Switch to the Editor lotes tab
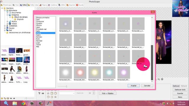Image resolution: width=189 pixels, height=106 pixels. (33, 5)
